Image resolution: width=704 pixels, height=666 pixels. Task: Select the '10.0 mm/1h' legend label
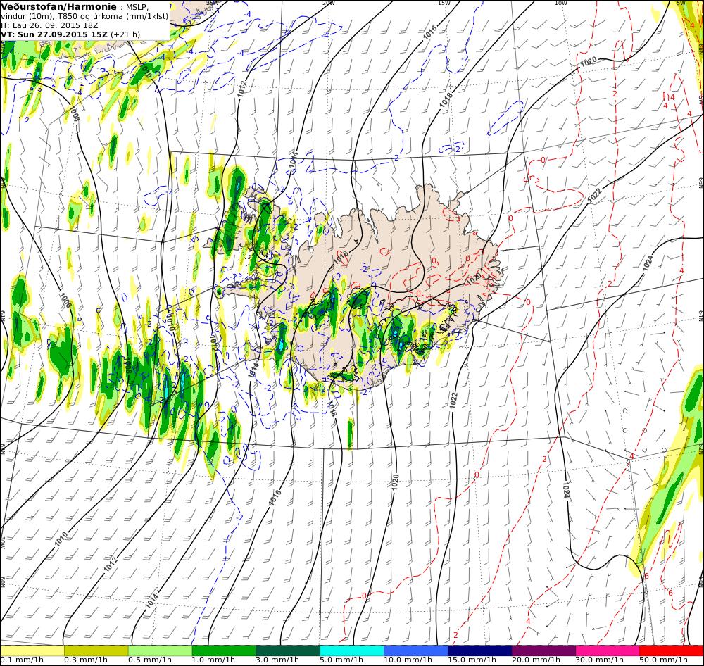[408, 660]
